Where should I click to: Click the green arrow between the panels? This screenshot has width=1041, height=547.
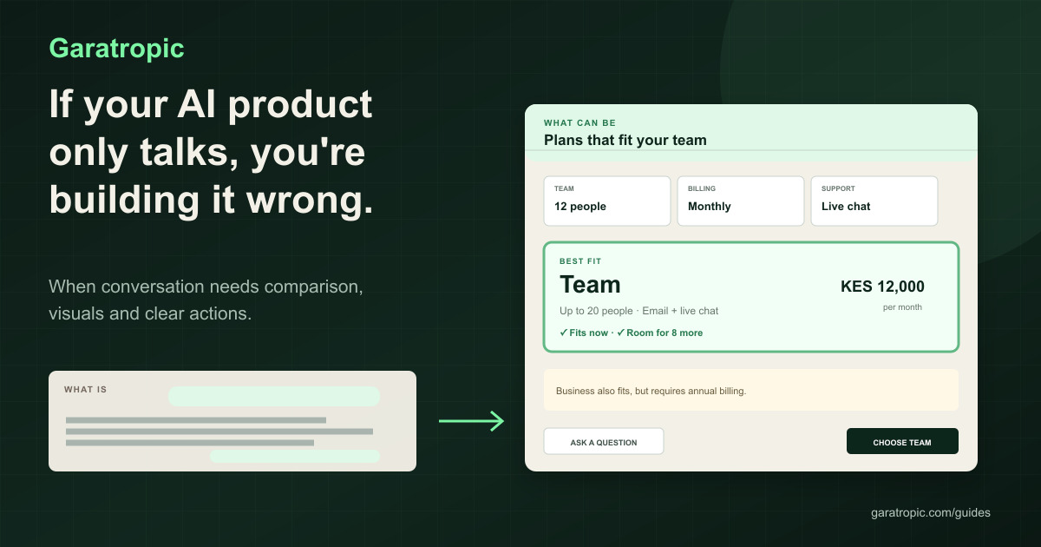471,421
